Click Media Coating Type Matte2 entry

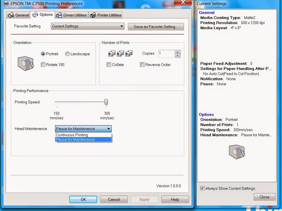pos(228,18)
